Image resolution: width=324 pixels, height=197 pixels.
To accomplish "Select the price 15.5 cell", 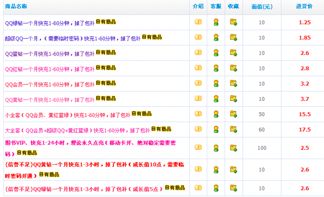I will pyautogui.click(x=305, y=114).
